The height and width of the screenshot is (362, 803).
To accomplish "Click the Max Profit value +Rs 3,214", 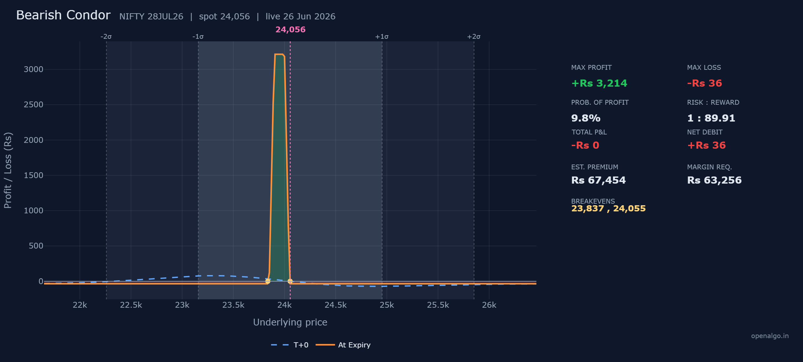I will click(599, 83).
